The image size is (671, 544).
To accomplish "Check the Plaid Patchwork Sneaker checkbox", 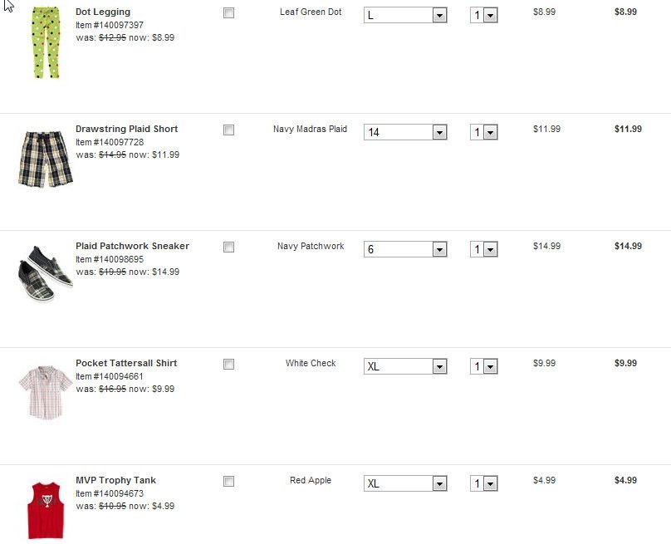I will click(229, 247).
